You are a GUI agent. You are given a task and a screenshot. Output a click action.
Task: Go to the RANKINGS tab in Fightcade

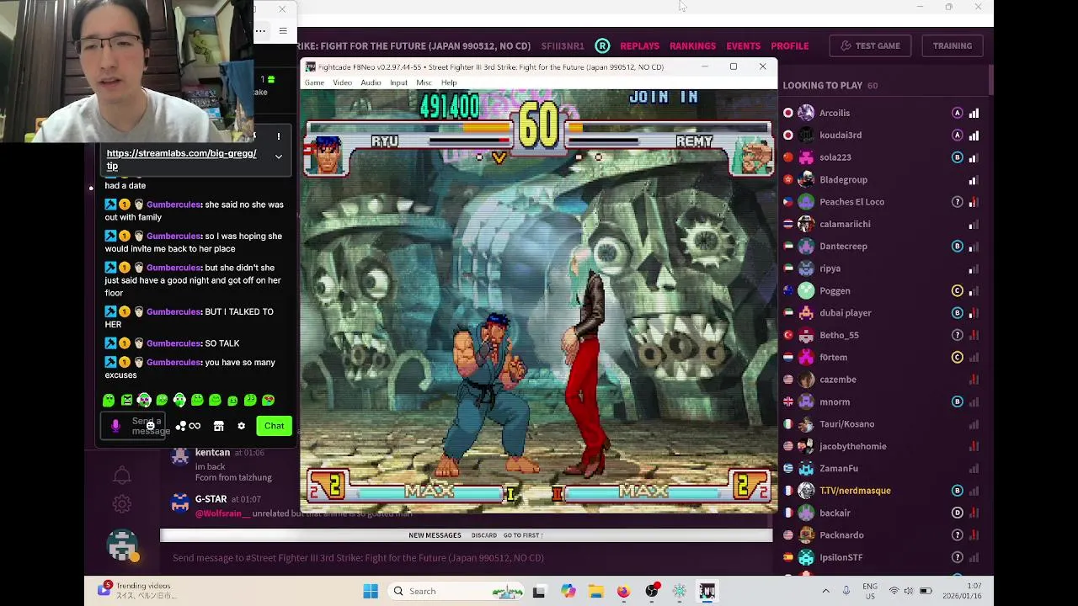[692, 45]
